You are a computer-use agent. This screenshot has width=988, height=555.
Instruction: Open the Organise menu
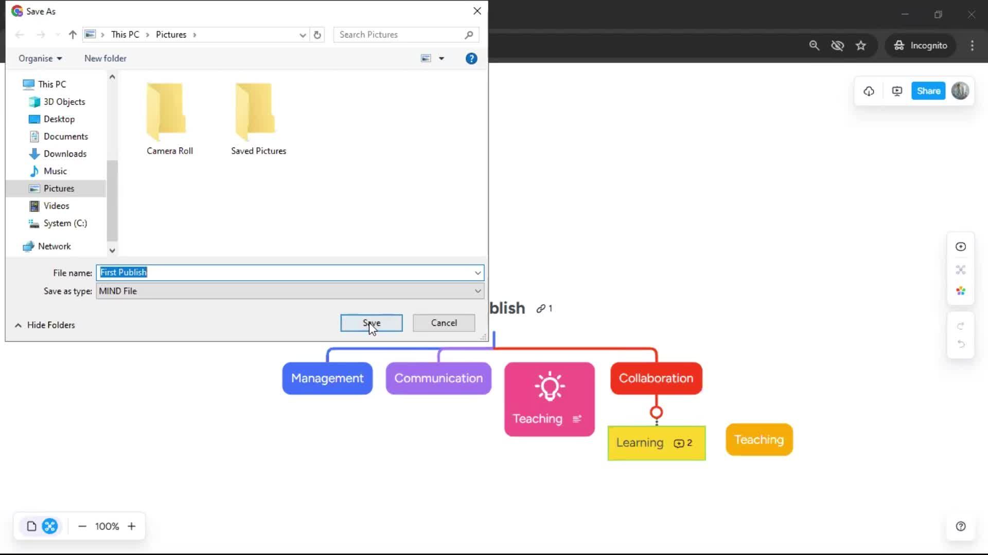click(x=40, y=59)
